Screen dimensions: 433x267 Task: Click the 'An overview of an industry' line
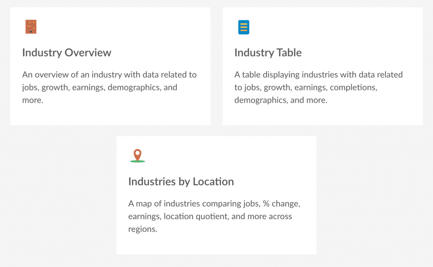[x=110, y=75]
